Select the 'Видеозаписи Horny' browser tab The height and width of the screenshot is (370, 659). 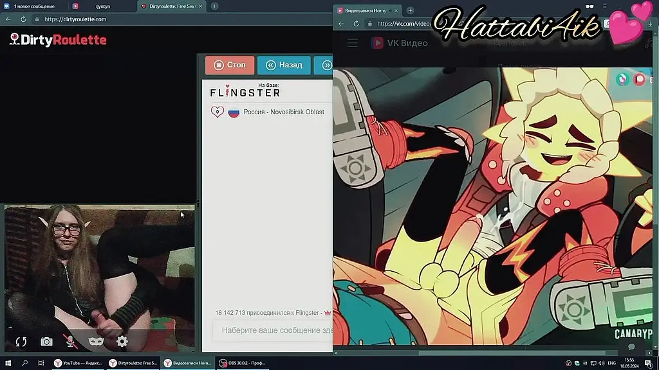point(367,10)
